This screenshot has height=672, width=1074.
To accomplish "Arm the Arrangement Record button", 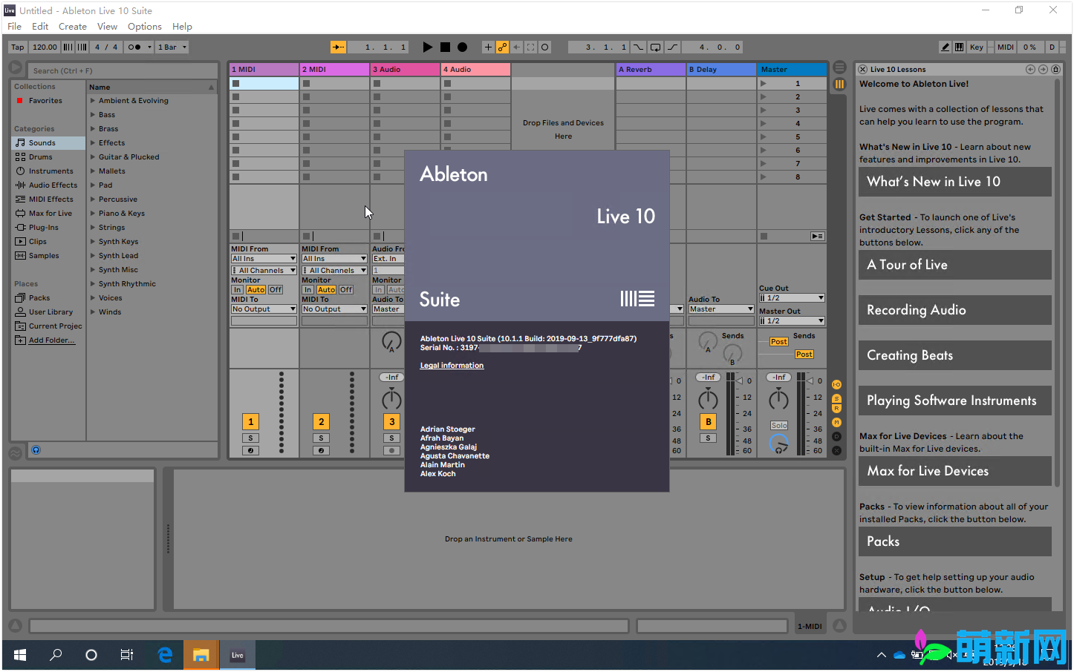I will pos(462,47).
